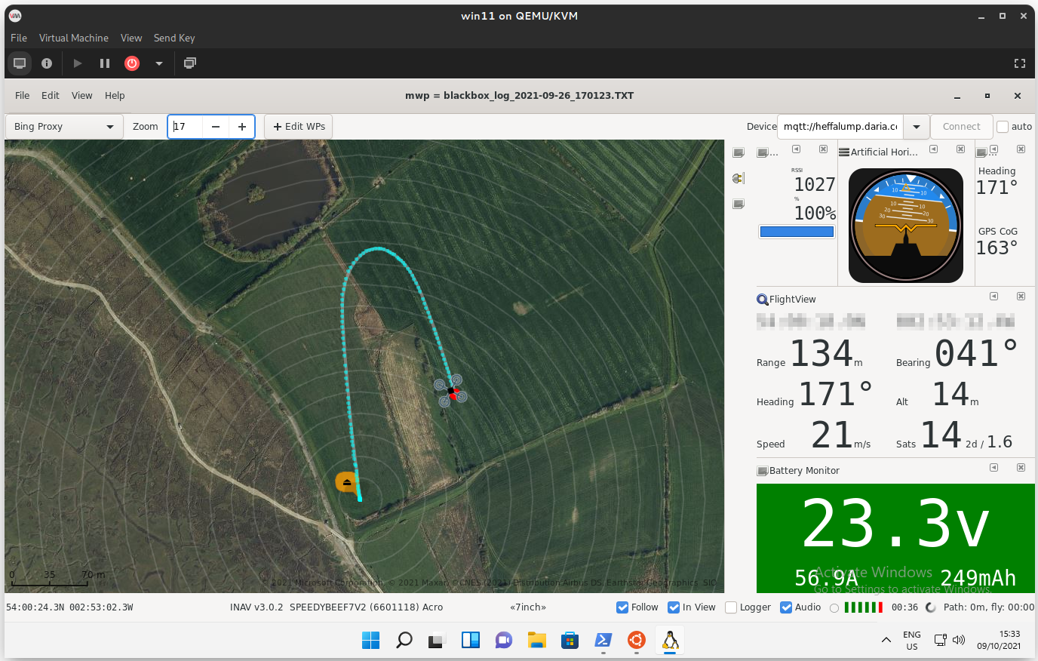The image size is (1038, 661).
Task: Click the Connect button
Action: 961,127
